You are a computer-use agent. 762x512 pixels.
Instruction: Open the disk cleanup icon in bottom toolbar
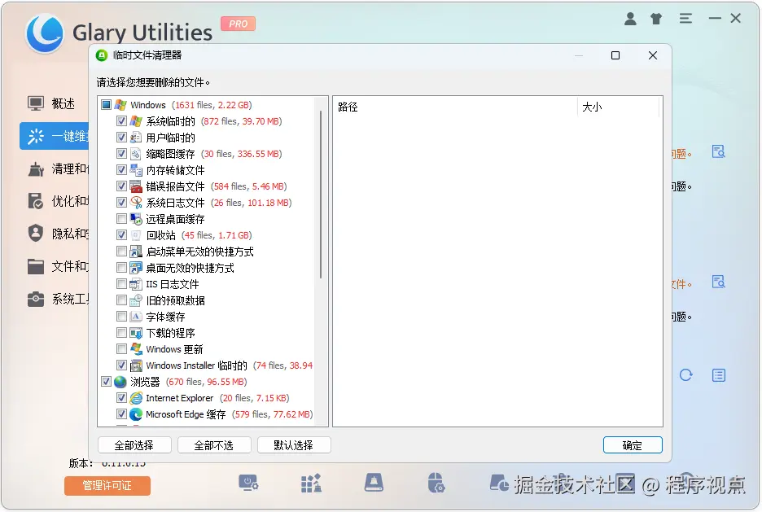373,482
